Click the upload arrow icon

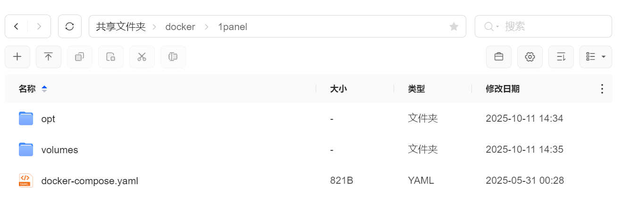49,57
